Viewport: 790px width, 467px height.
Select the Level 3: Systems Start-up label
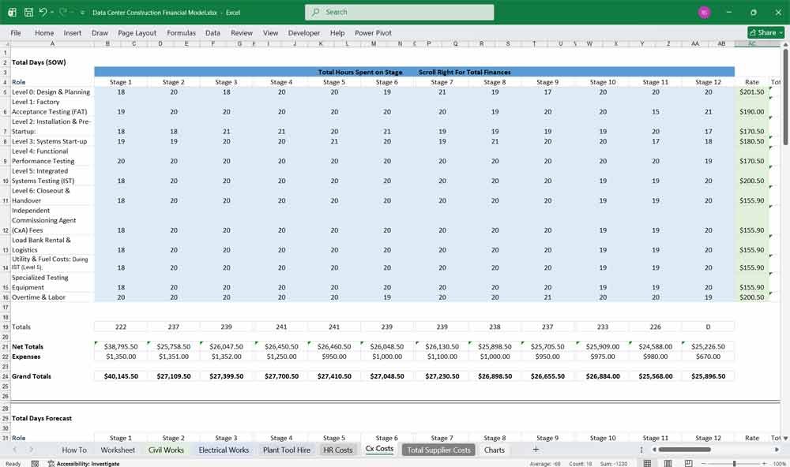tap(49, 141)
